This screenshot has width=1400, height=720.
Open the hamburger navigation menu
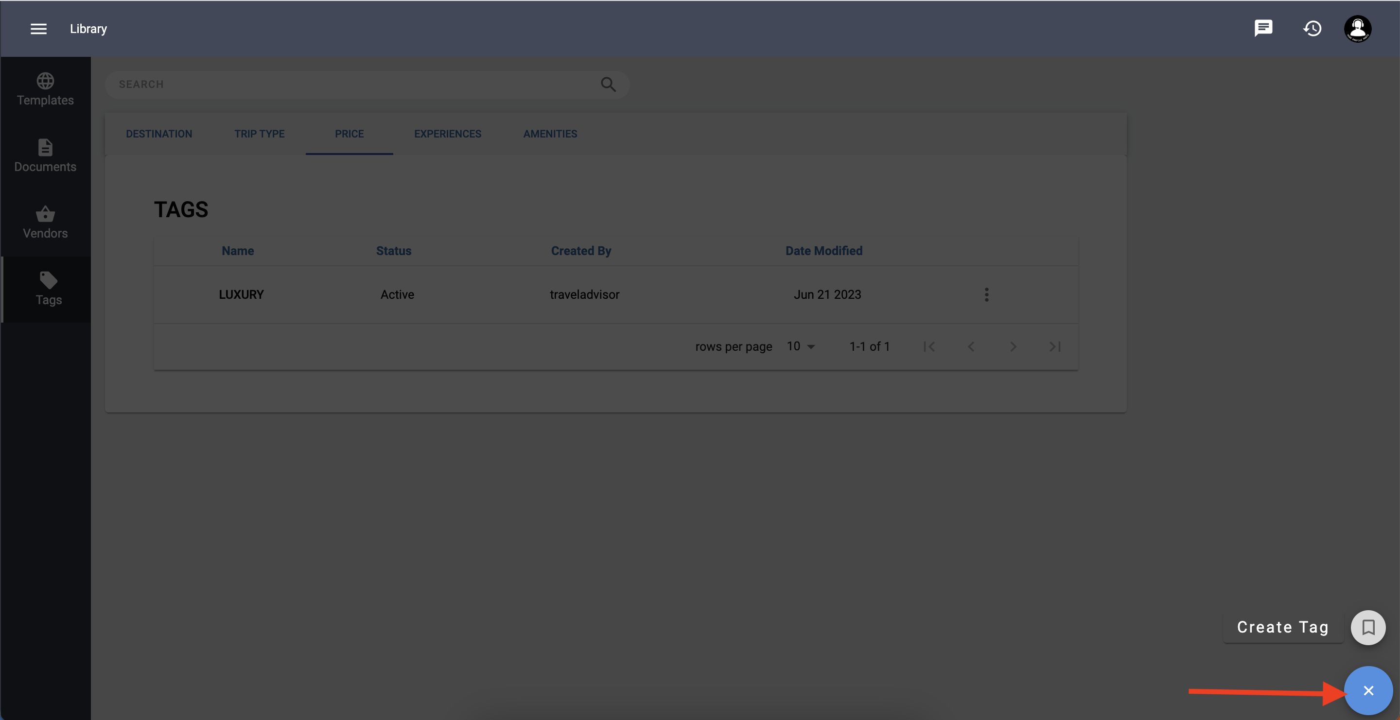[38, 29]
